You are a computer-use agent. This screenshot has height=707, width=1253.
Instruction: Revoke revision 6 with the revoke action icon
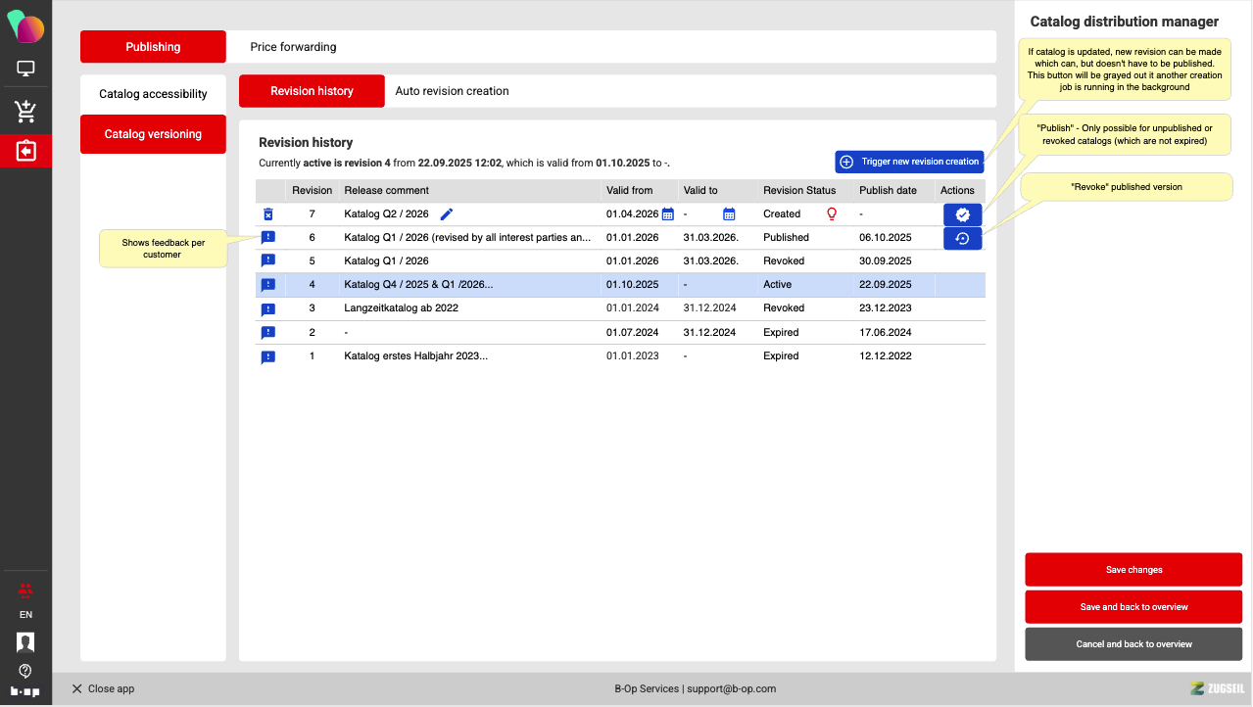click(x=962, y=238)
